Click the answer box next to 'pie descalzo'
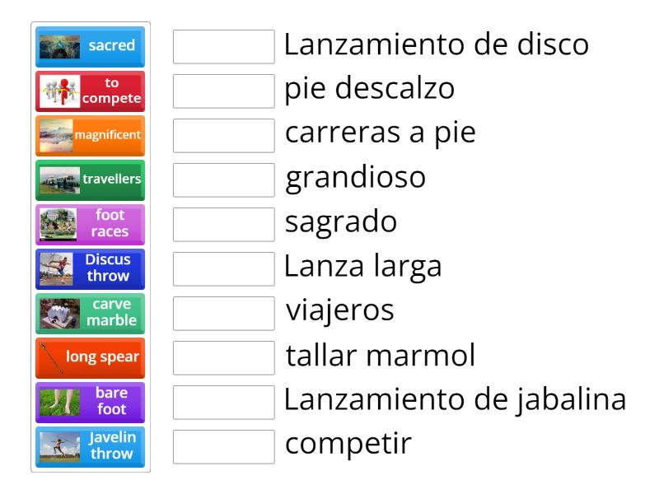 (223, 93)
